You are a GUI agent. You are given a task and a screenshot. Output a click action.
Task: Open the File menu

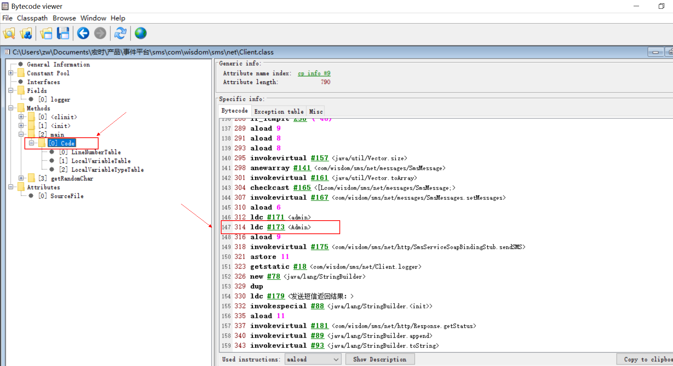click(7, 18)
